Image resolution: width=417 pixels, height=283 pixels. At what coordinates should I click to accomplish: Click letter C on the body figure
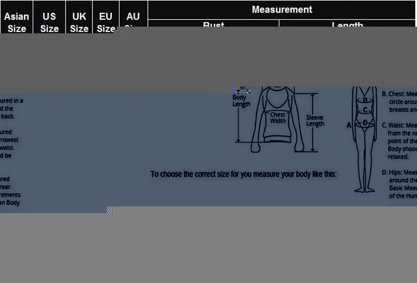[365, 110]
